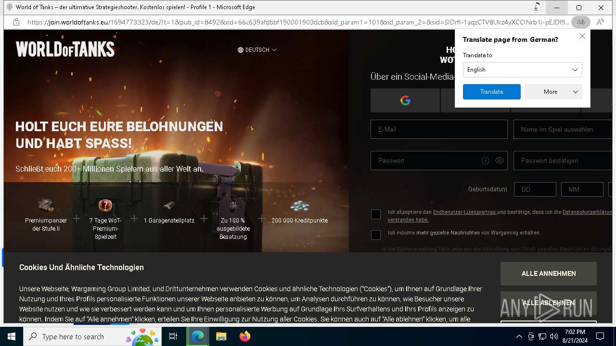Click the URL address bar text
Image resolution: width=616 pixels, height=346 pixels.
(x=298, y=22)
